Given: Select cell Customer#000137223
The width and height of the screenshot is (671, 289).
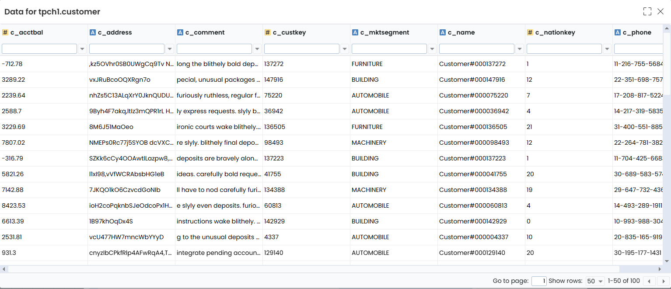Looking at the screenshot, I should click(481, 158).
